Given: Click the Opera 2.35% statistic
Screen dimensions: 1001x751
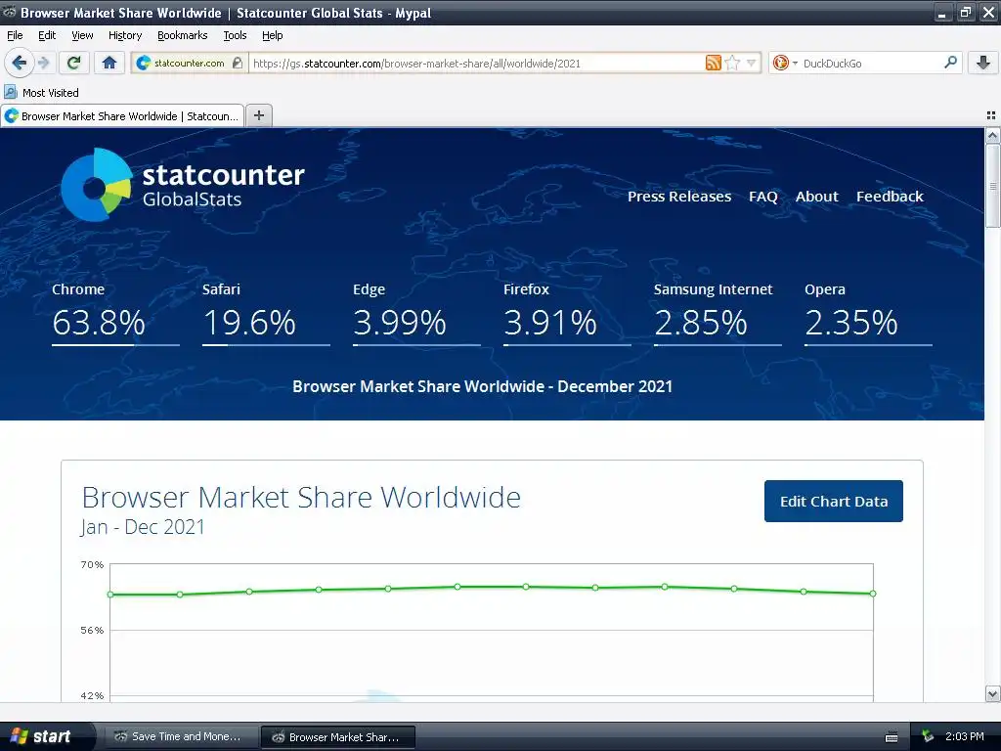Looking at the screenshot, I should click(x=868, y=313).
